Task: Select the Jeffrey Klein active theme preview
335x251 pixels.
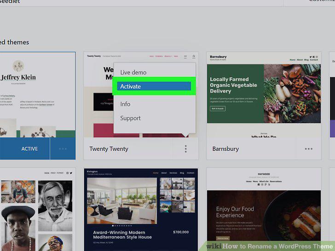Action: coord(38,95)
